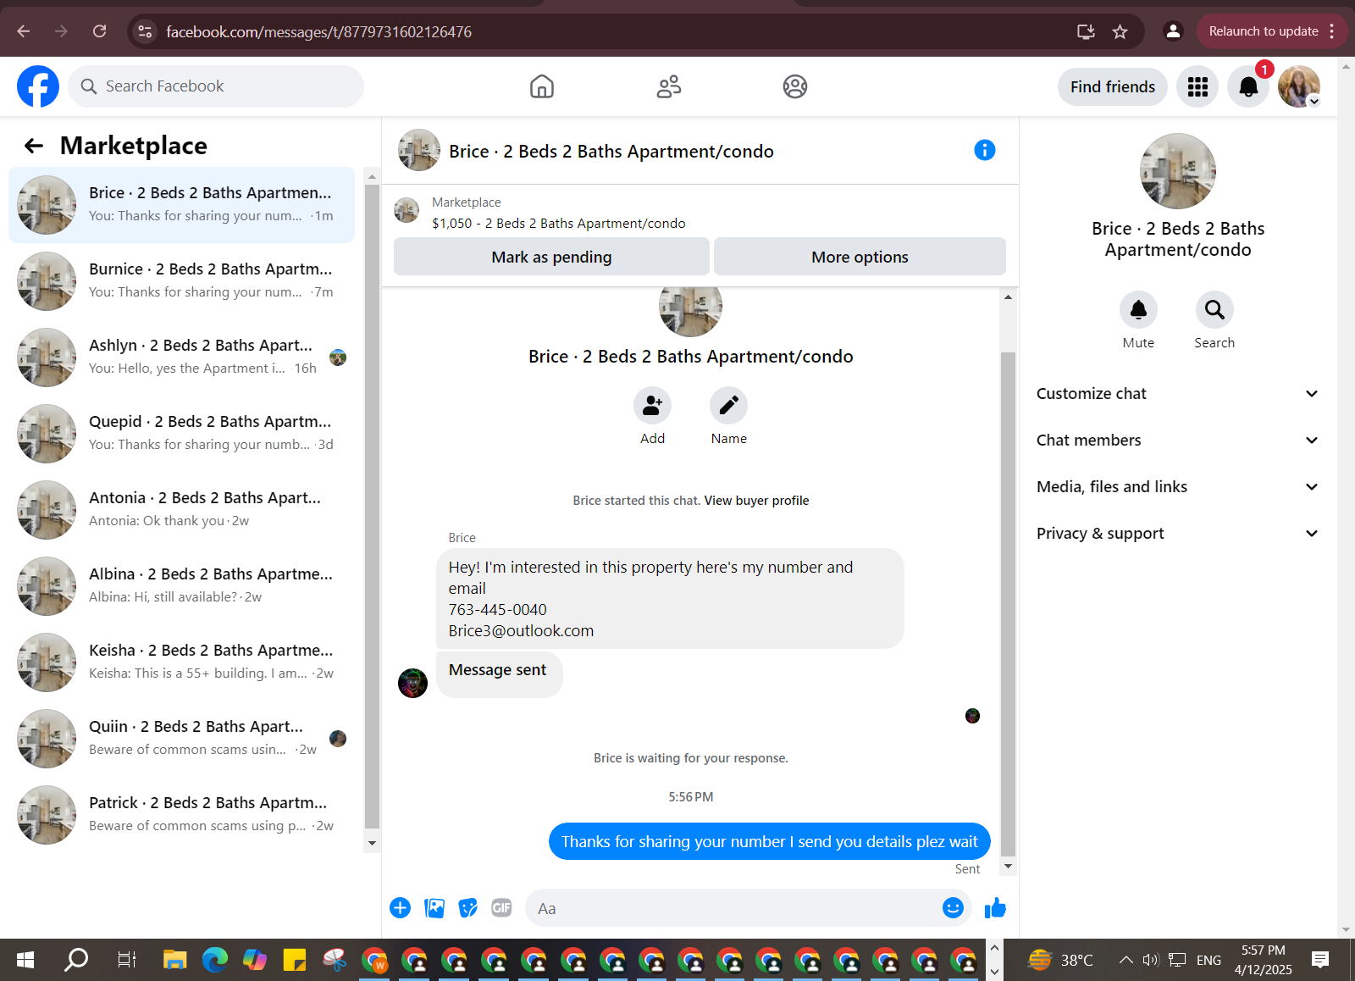
Task: Click install app icon in address bar
Action: pyautogui.click(x=1086, y=31)
